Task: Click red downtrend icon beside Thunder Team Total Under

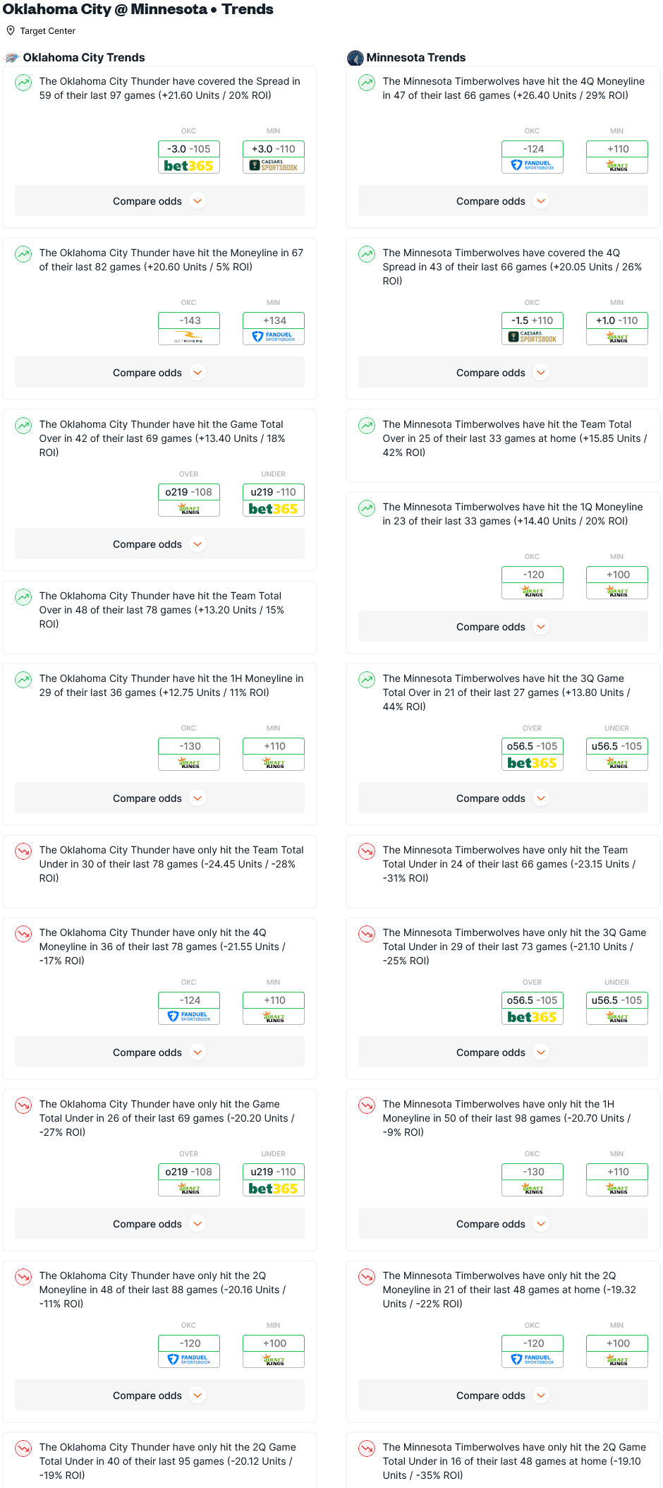Action: click(x=23, y=851)
